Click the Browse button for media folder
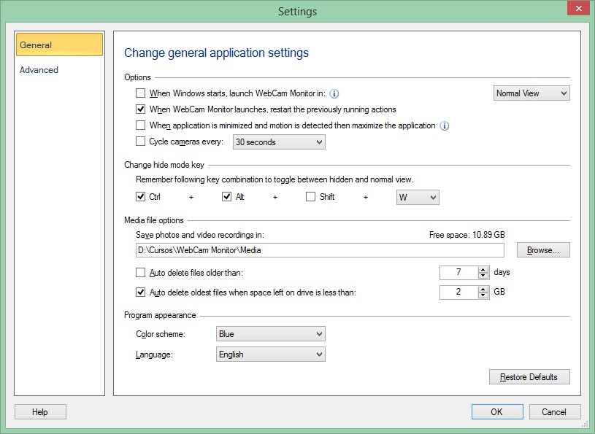 543,249
